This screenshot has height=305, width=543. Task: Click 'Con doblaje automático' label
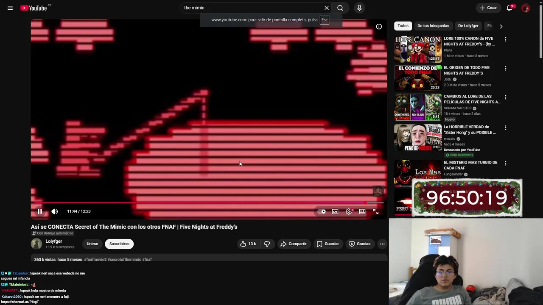pyautogui.click(x=53, y=233)
